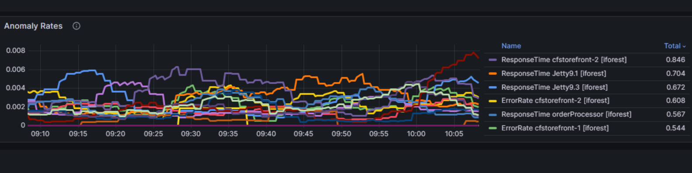Click the 0.608 total value
Viewport: 692px width, 173px height.
tap(675, 100)
